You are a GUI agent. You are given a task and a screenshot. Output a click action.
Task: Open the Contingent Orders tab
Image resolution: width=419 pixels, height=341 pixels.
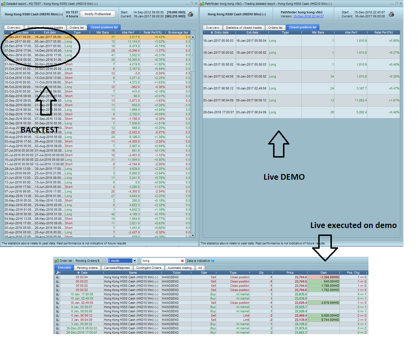coord(148,268)
